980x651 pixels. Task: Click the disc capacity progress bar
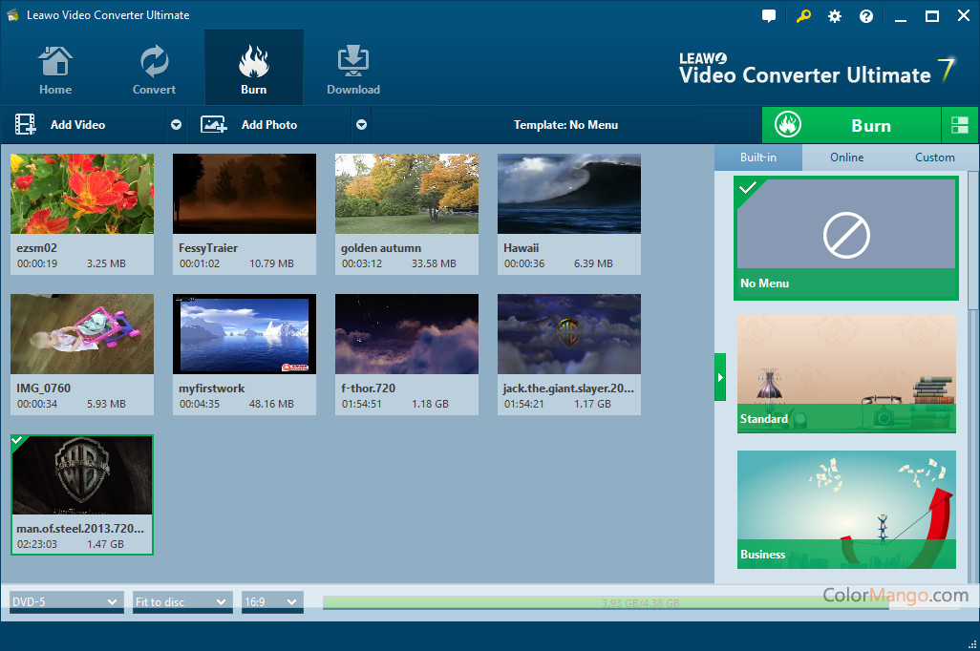(641, 602)
